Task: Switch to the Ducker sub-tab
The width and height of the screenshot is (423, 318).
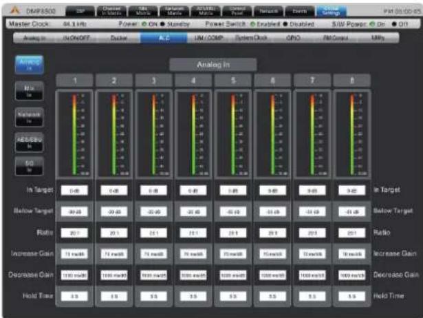Action: coord(119,38)
